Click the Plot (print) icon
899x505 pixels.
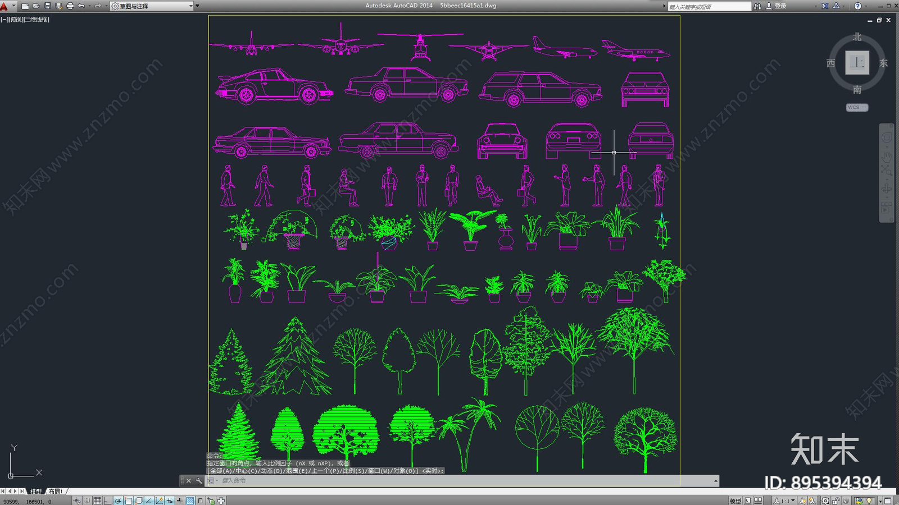point(70,6)
